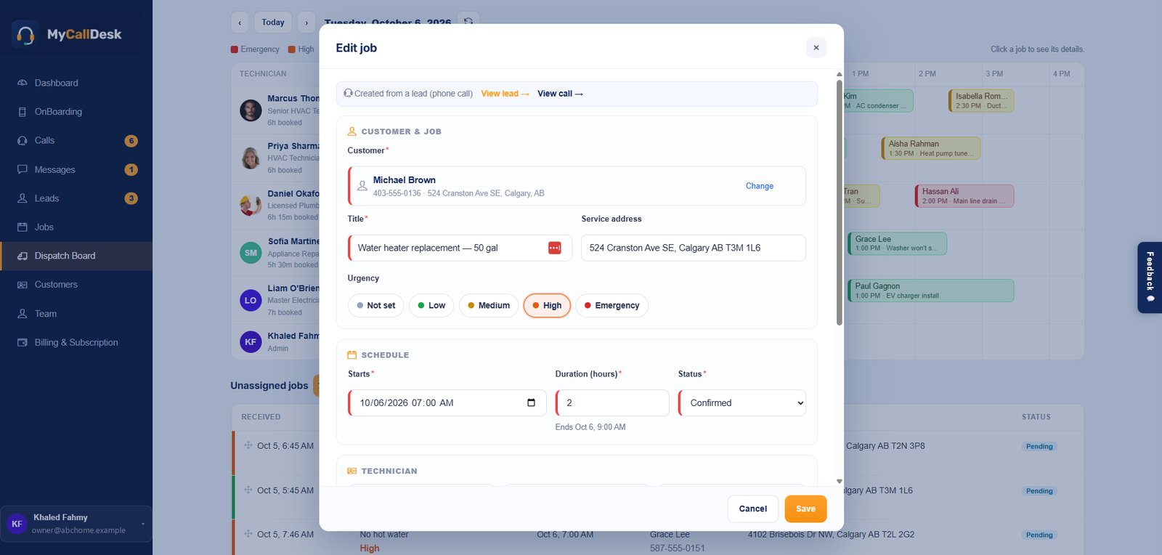Set urgency to Not set
1162x555 pixels.
[x=376, y=305]
